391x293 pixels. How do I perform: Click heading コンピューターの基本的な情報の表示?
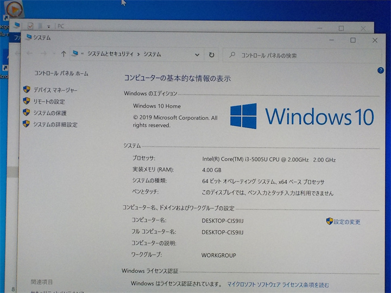tap(177, 78)
